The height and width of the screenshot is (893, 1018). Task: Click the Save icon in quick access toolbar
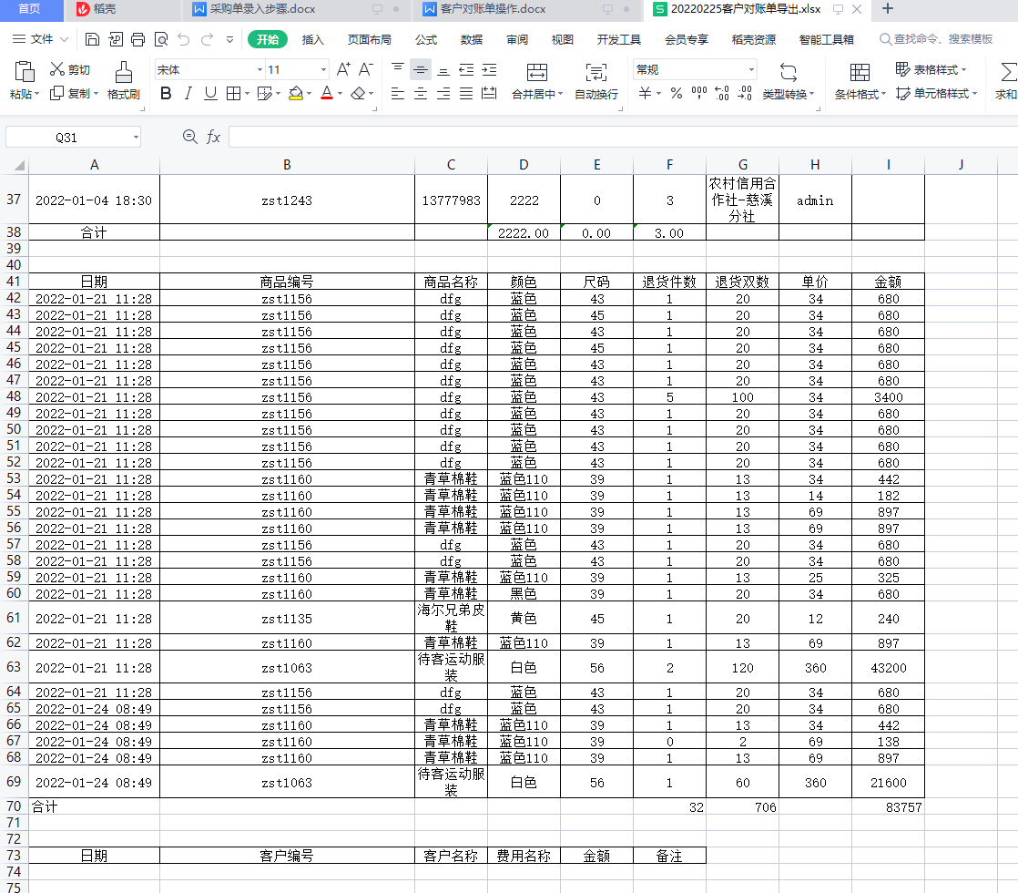pyautogui.click(x=92, y=39)
